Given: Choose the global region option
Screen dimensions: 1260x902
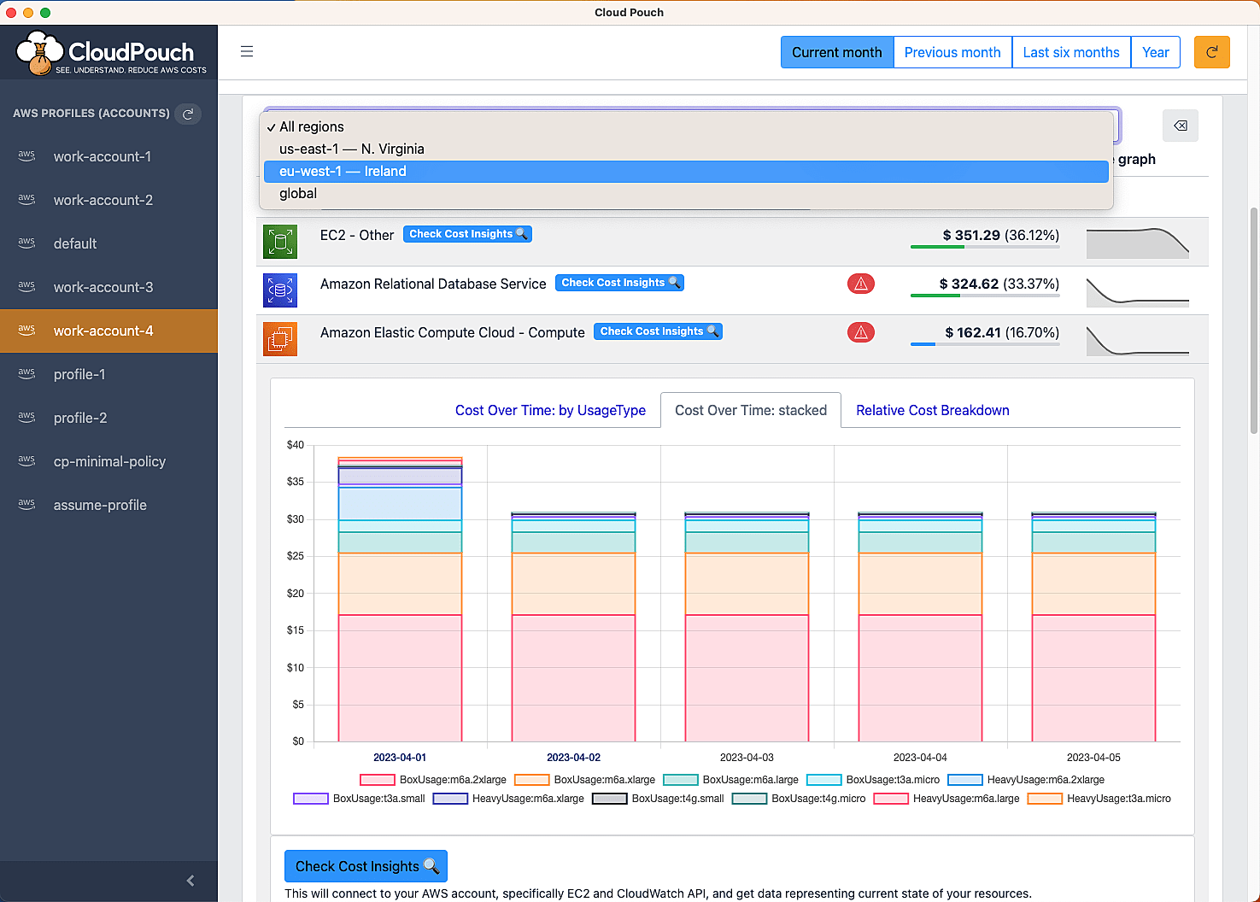Looking at the screenshot, I should (686, 193).
